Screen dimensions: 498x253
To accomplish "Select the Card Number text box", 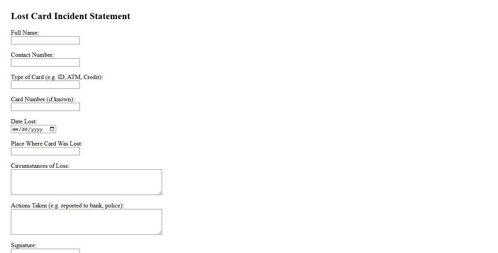I will coord(45,107).
